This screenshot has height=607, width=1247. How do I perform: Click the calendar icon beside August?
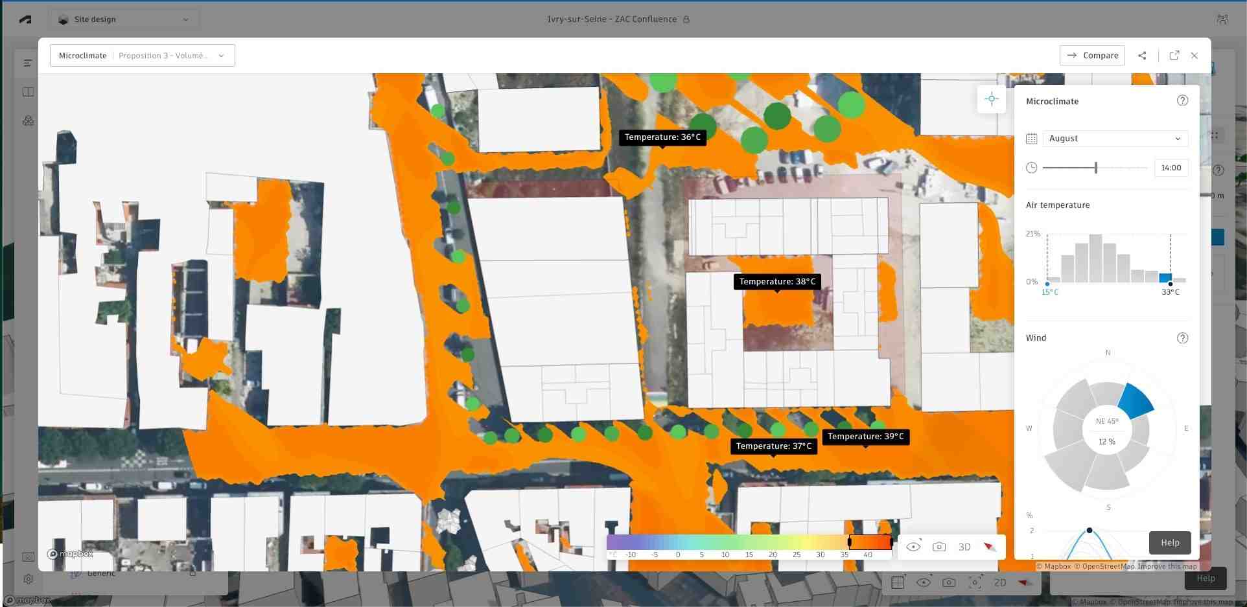1031,139
